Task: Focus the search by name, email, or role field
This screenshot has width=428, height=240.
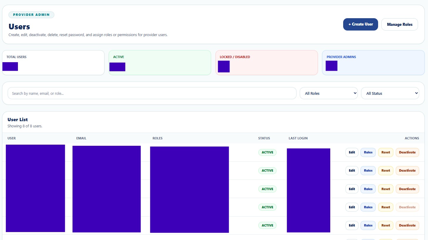Action: (x=152, y=93)
